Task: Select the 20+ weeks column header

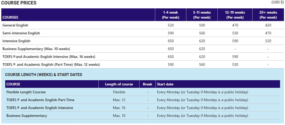Action: (x=268, y=15)
